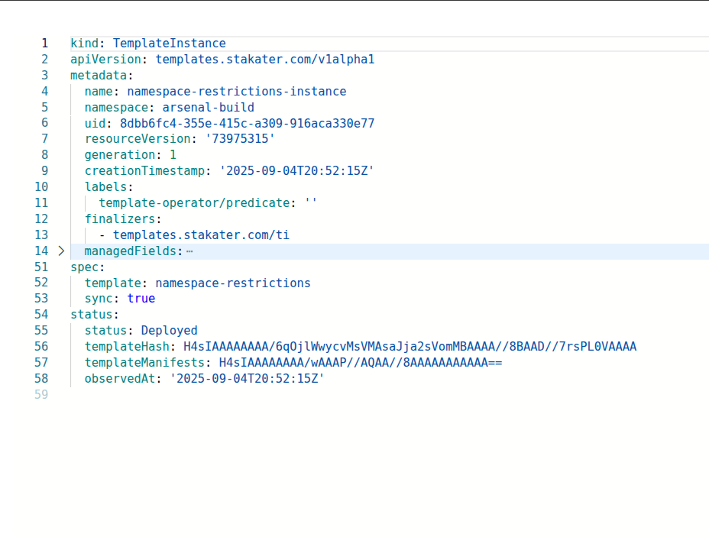Click the spec key on line 51

[80, 267]
